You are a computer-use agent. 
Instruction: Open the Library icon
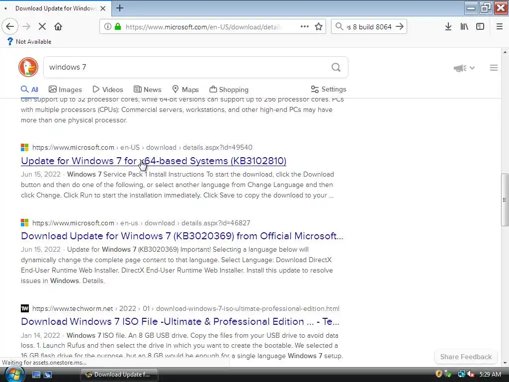click(x=464, y=27)
